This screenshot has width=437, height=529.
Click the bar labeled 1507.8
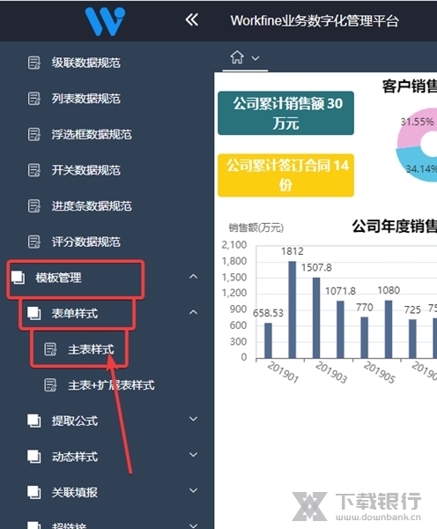(x=316, y=317)
